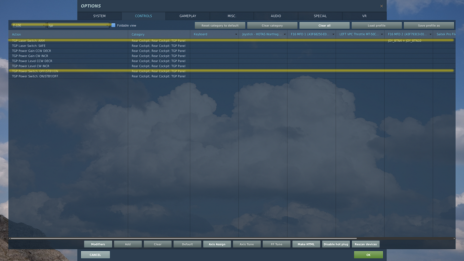464x261 pixels.
Task: Select row TGP Laser Switch: SAFE
Action: pos(232,46)
